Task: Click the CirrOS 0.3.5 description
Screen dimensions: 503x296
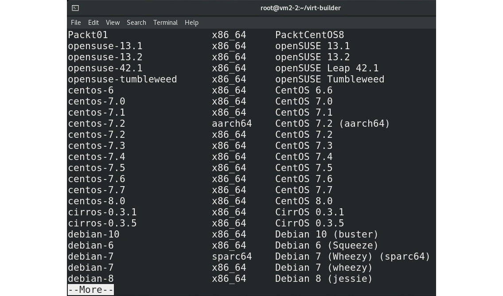Action: point(310,223)
